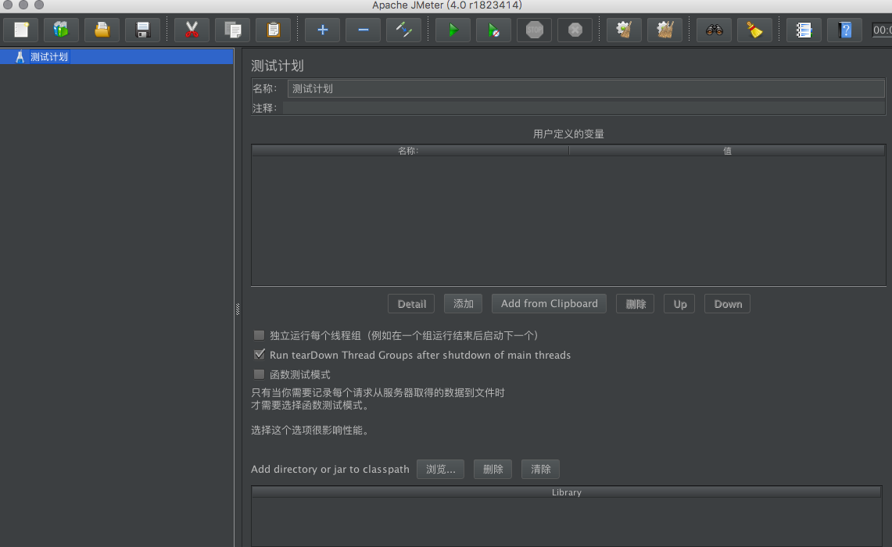Click the 值 column header
The height and width of the screenshot is (547, 892).
pyautogui.click(x=727, y=151)
